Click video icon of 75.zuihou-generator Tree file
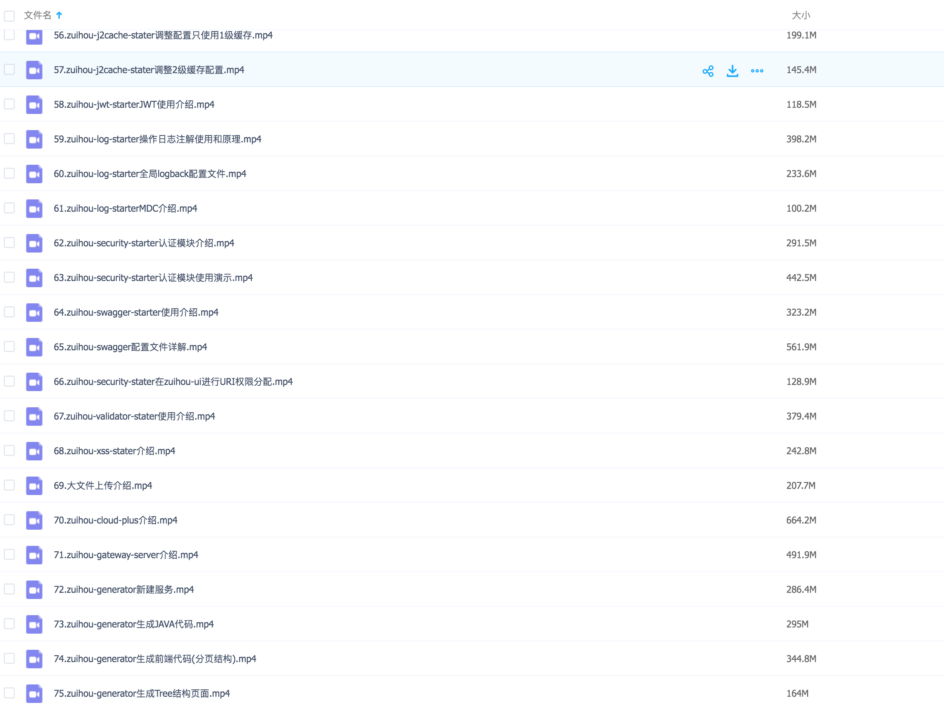The width and height of the screenshot is (944, 706). [34, 694]
